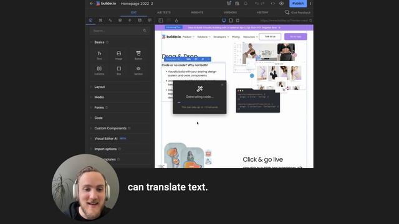
Task: Open the Resources dropdown in page nav
Action: [250, 37]
